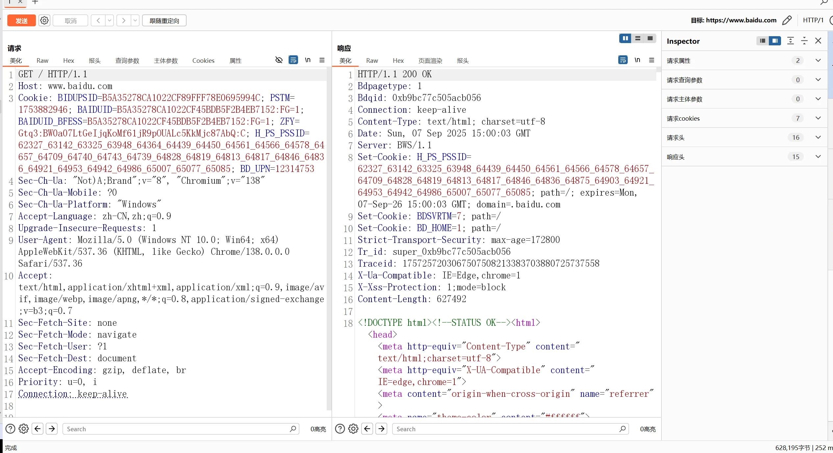Click the request settings gear icon beside Send
The image size is (833, 453).
tap(44, 21)
